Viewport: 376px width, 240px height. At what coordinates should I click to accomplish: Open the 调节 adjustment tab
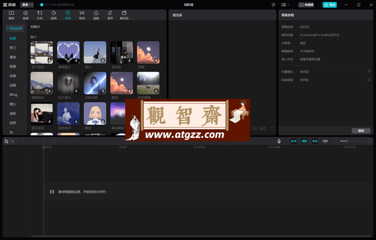click(110, 15)
